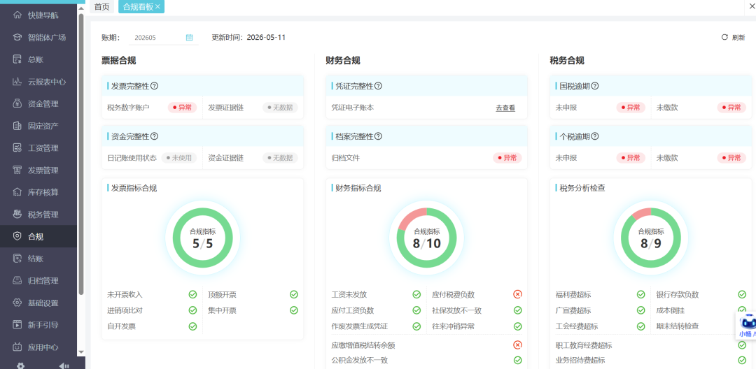Click the 业务招待费超标 indicator text

coord(580,360)
